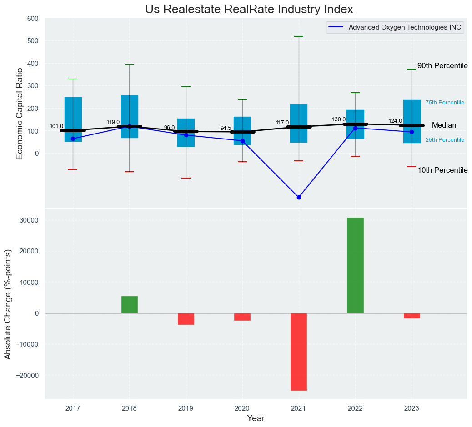
Task: Click the tall green 2022 change bar
Action: (355, 265)
